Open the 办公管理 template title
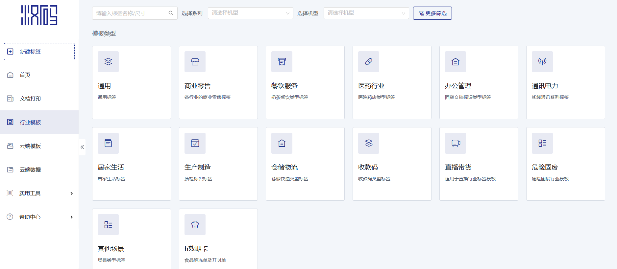Image resolution: width=617 pixels, height=269 pixels. tap(458, 86)
